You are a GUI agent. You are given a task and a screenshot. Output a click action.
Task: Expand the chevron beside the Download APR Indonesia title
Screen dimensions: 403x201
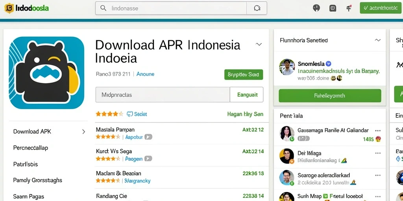[259, 44]
